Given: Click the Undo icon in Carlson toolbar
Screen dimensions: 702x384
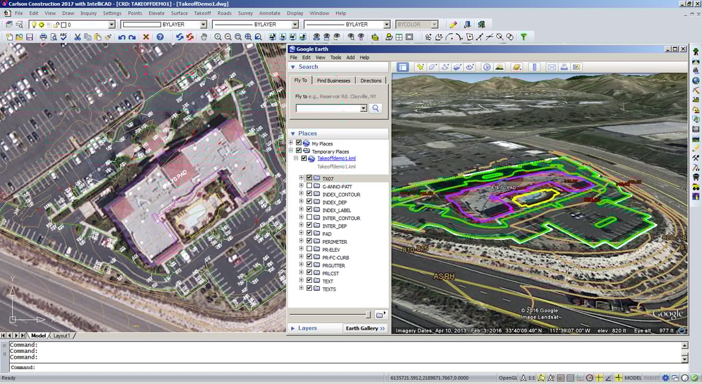Looking at the screenshot, I should click(x=121, y=37).
